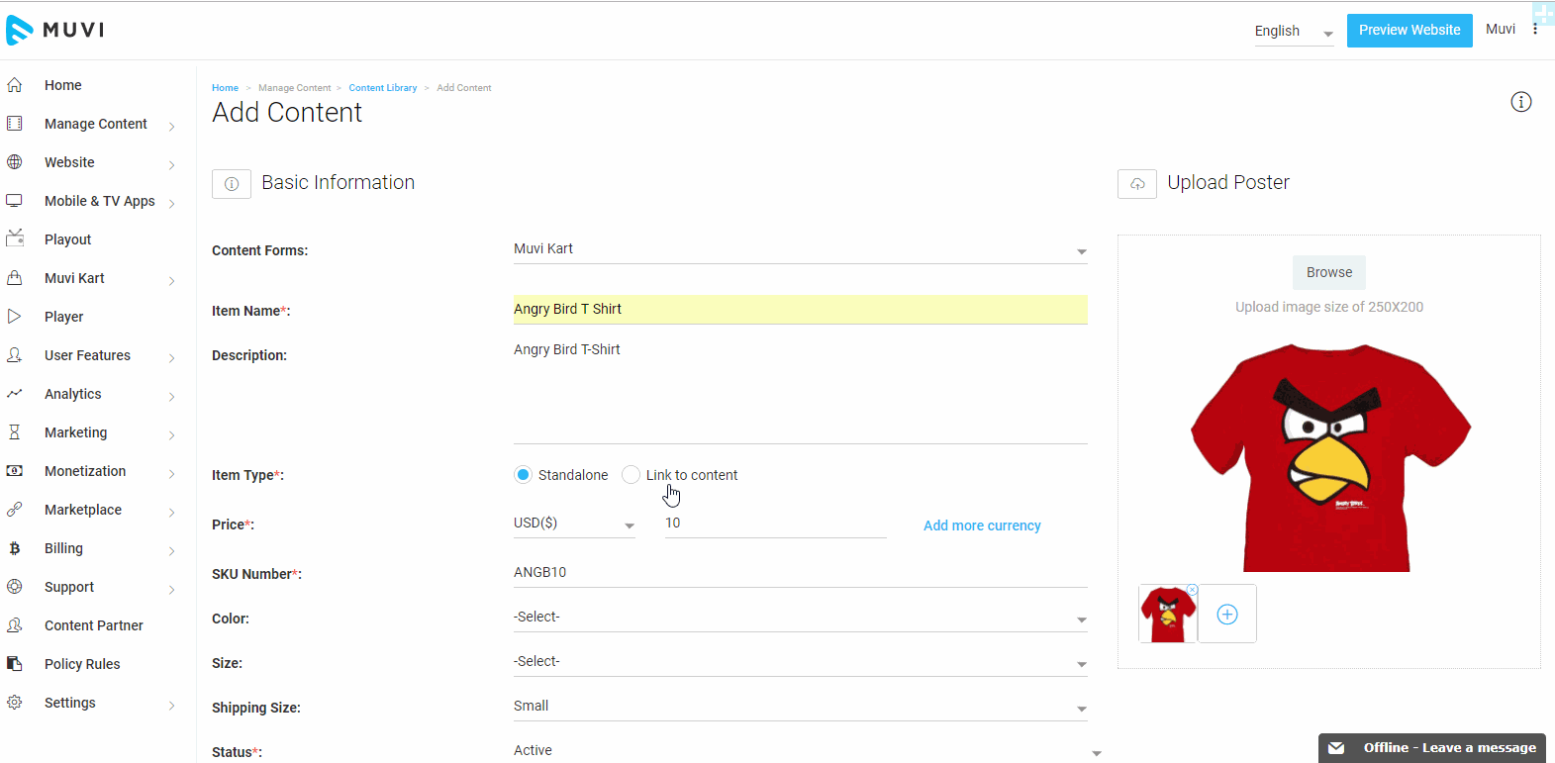This screenshot has width=1555, height=763.
Task: Click the Website globe icon
Action: 15,162
